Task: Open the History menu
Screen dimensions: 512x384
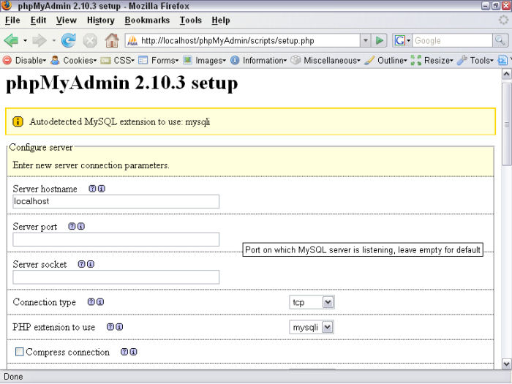Action: [101, 20]
